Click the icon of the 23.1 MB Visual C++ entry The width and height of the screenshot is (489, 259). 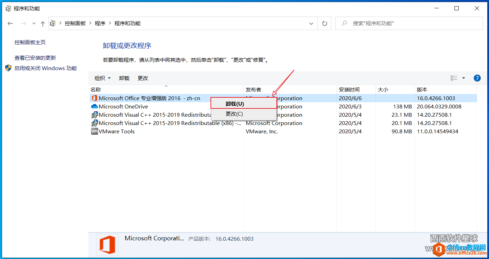94,115
